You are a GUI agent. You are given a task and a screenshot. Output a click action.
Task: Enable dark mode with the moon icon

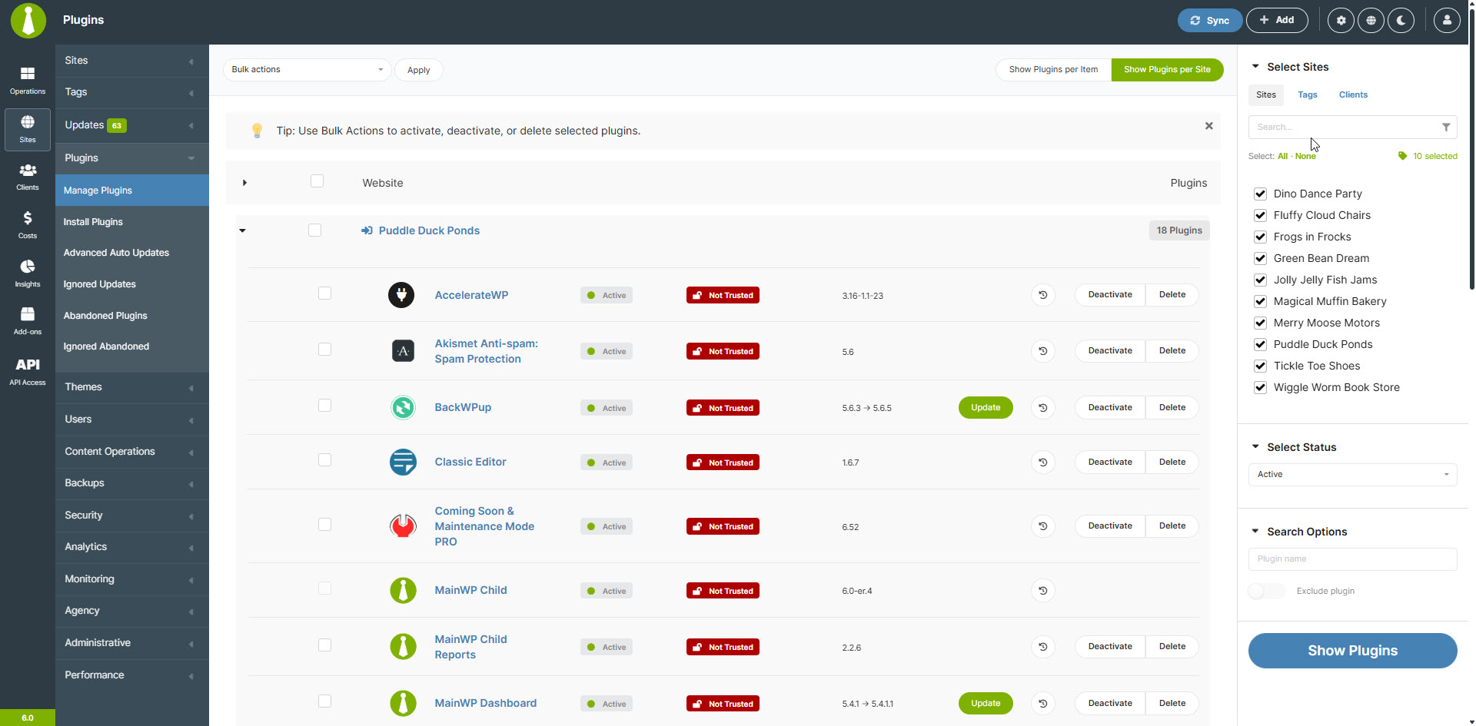coord(1401,20)
